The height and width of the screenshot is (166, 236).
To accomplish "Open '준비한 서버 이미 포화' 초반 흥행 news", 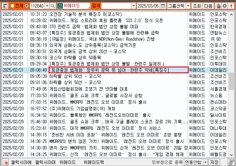I will pos(116,135).
